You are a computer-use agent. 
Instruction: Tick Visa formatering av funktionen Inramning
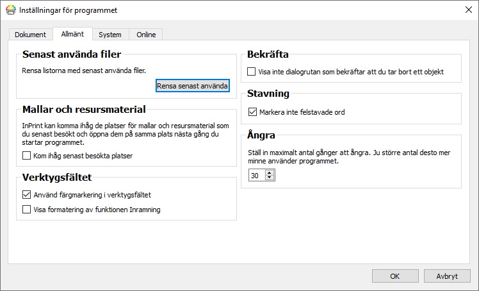click(27, 209)
